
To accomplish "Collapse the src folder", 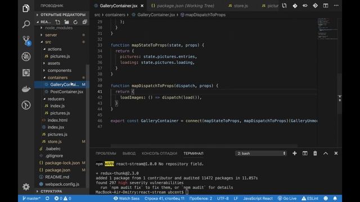I will pos(48,42).
